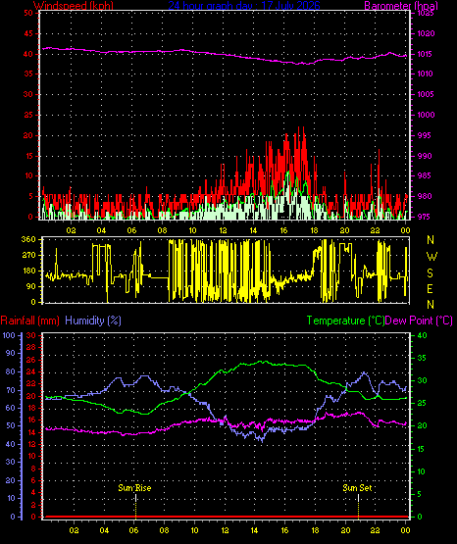Click the 22 value on red rainfall axis
Viewport: 457px width, 544px height.
[x=31, y=383]
